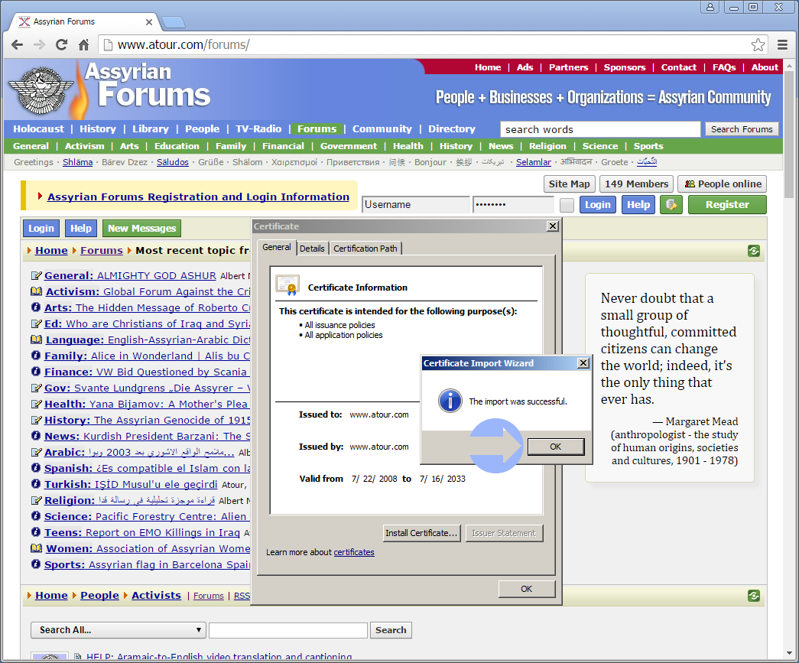This screenshot has width=799, height=663.
Task: Open the certificates help link
Action: click(x=354, y=552)
